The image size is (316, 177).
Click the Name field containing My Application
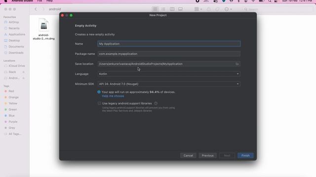pyautogui.click(x=169, y=44)
